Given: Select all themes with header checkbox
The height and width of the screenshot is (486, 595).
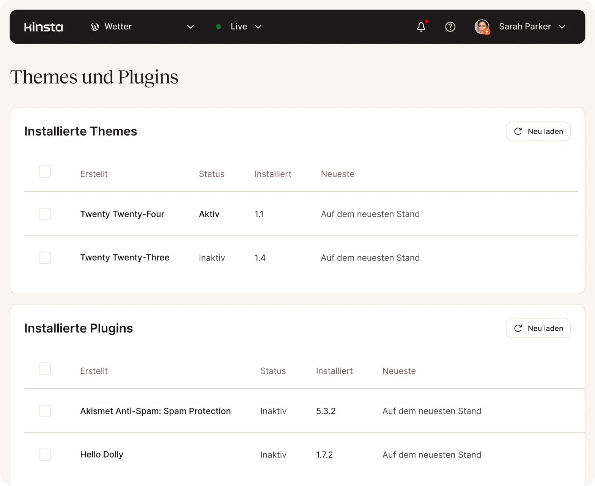Looking at the screenshot, I should tap(45, 172).
